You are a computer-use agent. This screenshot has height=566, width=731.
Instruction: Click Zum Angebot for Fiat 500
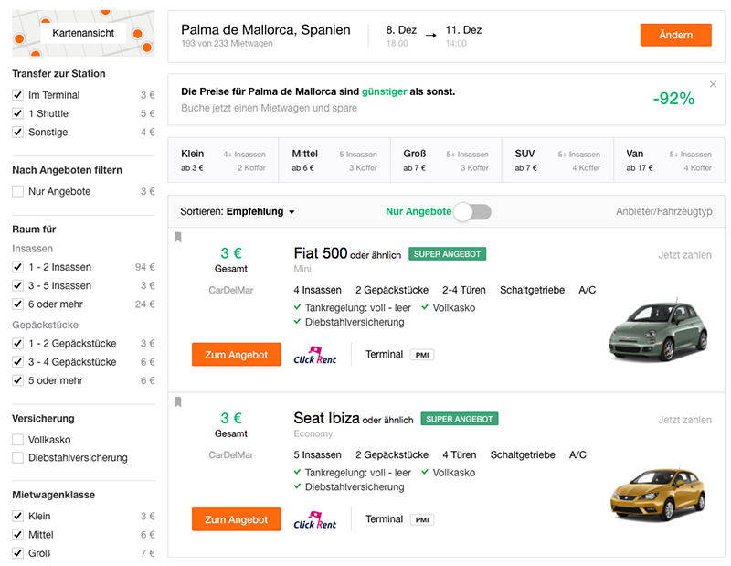pyautogui.click(x=237, y=355)
